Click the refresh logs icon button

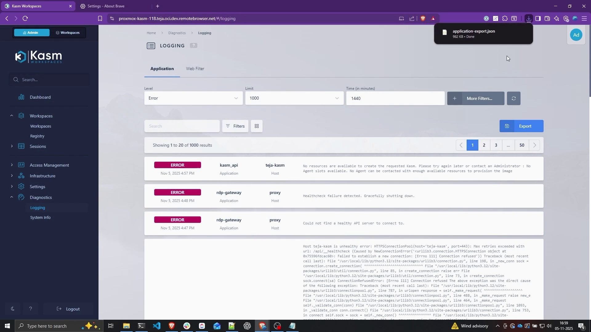point(513,98)
